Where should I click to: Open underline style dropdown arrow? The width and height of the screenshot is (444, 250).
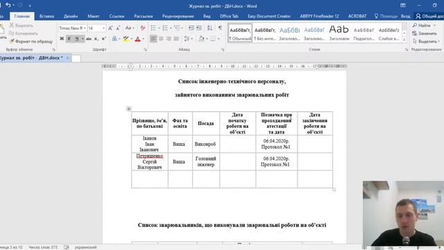(x=83, y=39)
